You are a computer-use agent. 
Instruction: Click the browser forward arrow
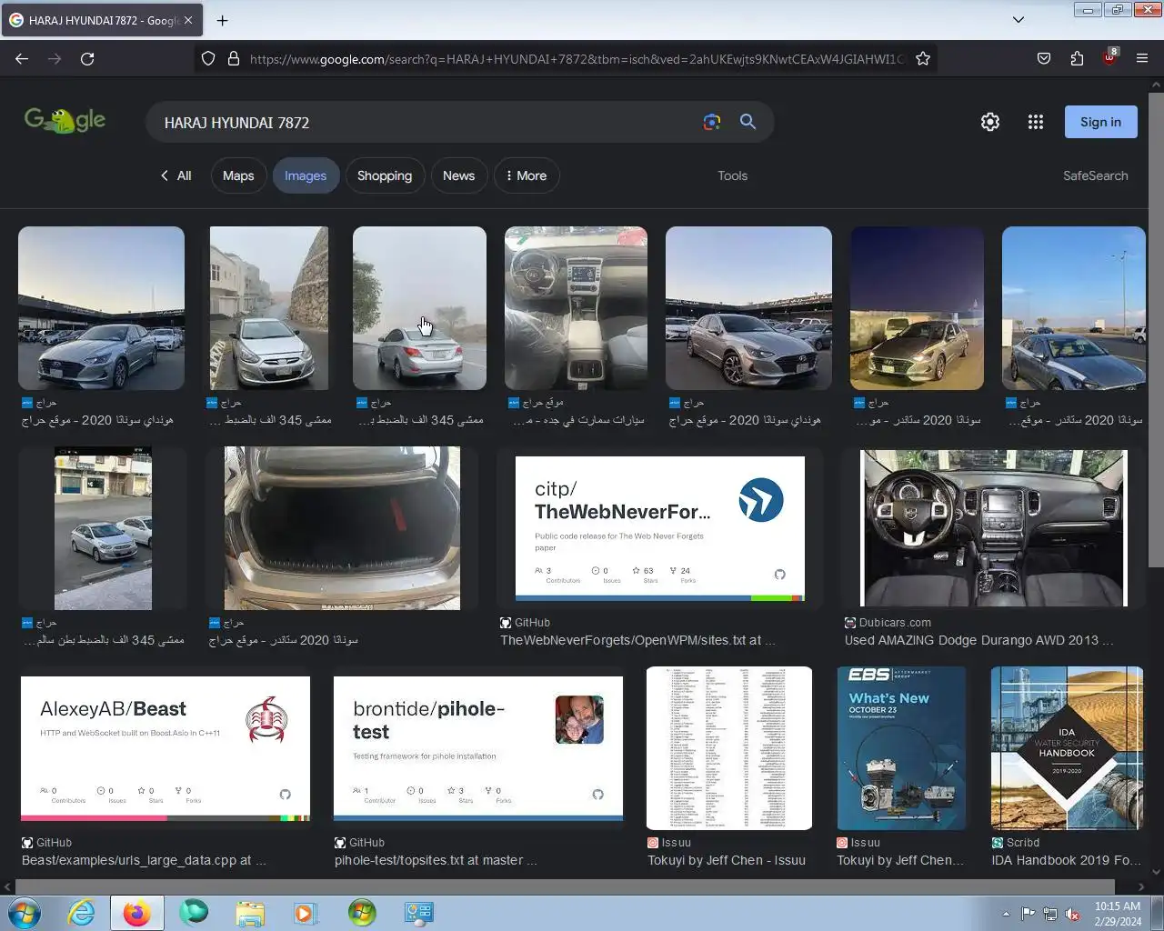[x=55, y=58]
